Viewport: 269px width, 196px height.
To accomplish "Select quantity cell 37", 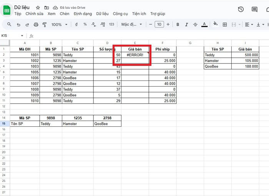I will coord(107,89).
